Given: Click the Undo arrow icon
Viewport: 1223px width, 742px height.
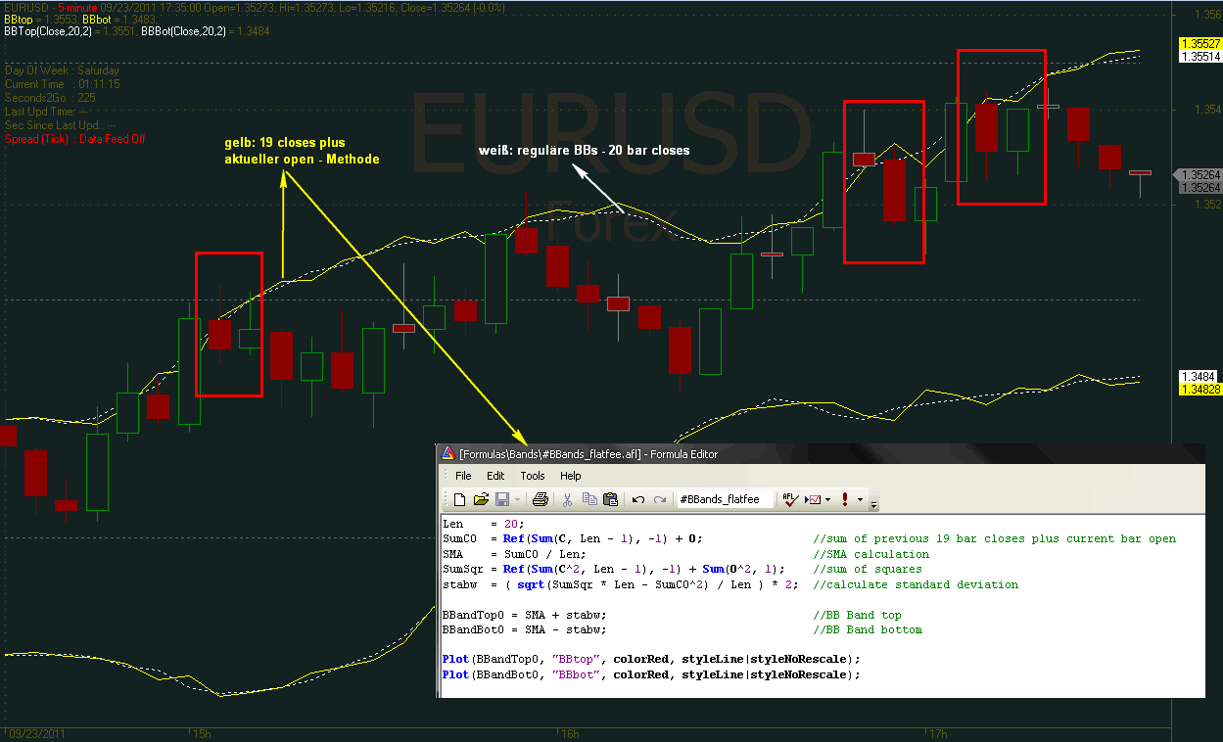Looking at the screenshot, I should coord(638,499).
